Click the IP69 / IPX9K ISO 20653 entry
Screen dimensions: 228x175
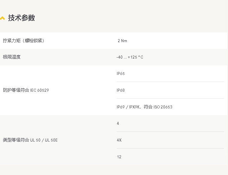(x=145, y=107)
